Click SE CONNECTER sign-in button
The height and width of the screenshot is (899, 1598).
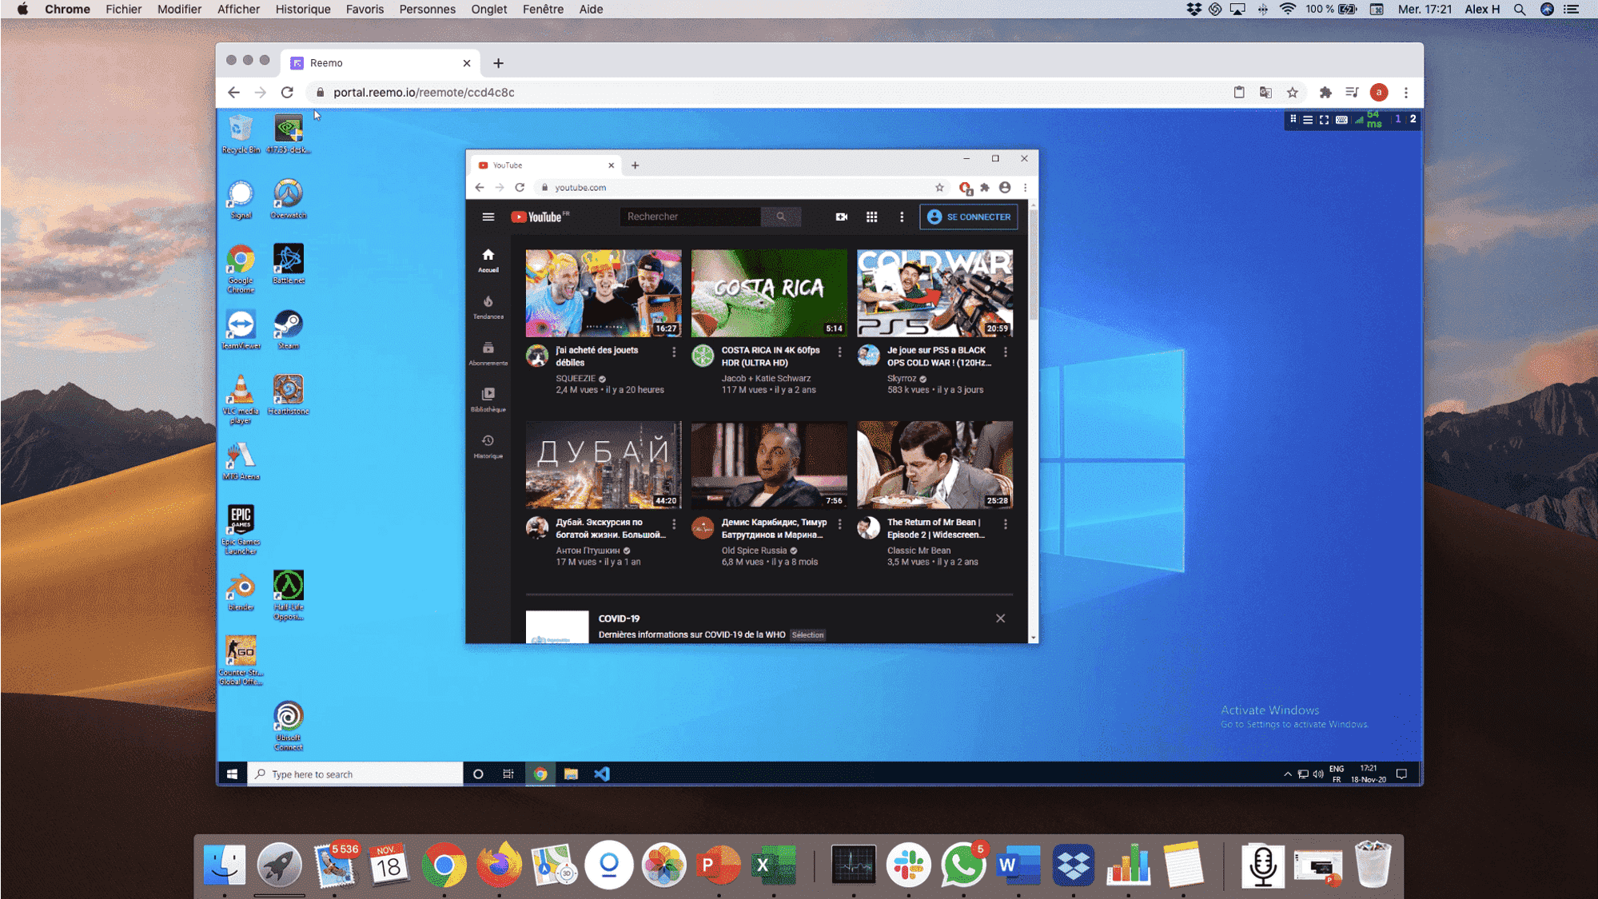(969, 217)
